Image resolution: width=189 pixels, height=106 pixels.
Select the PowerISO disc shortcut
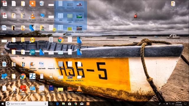[32, 41]
